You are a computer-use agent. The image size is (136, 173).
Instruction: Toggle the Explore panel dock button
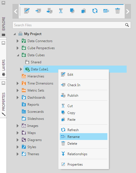click(3, 3)
